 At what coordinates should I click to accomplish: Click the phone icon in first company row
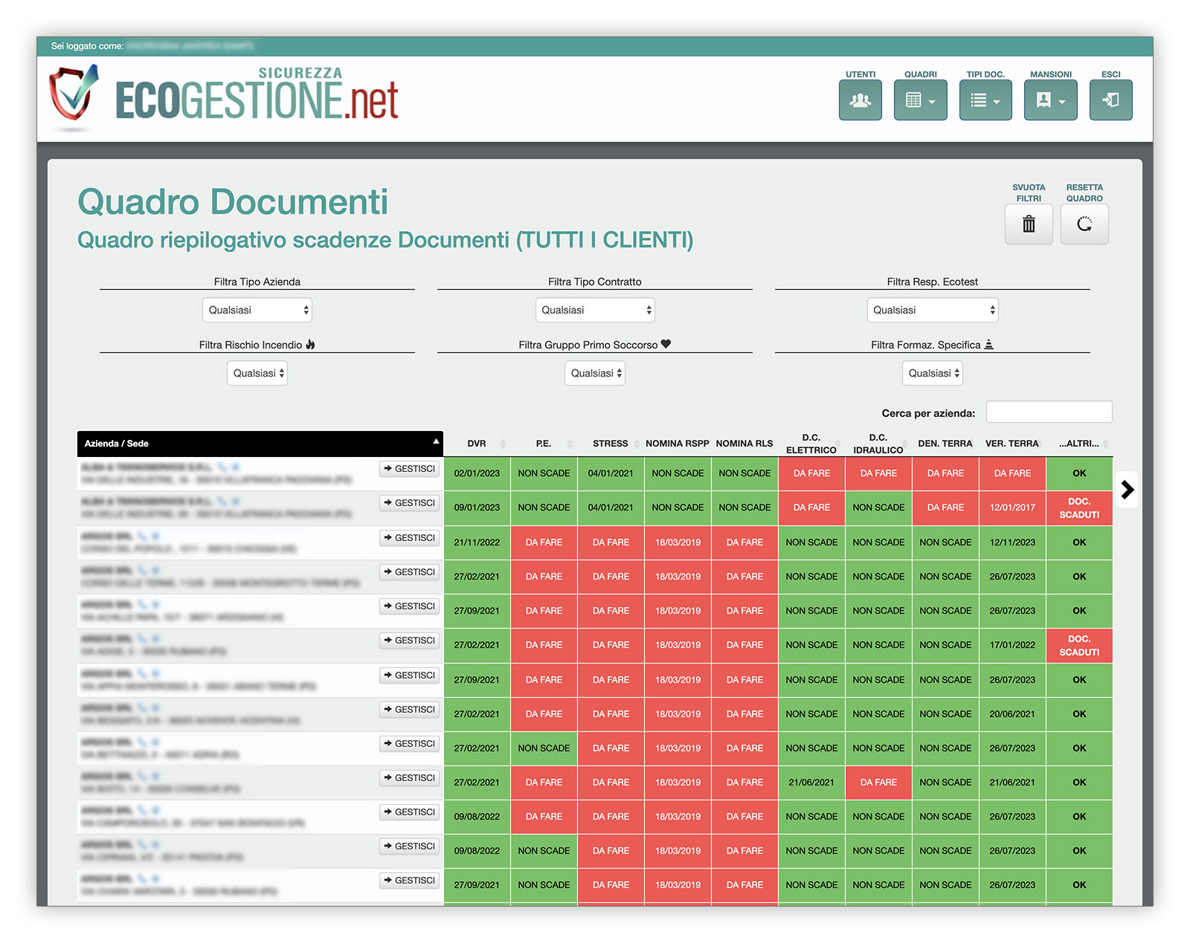(222, 467)
